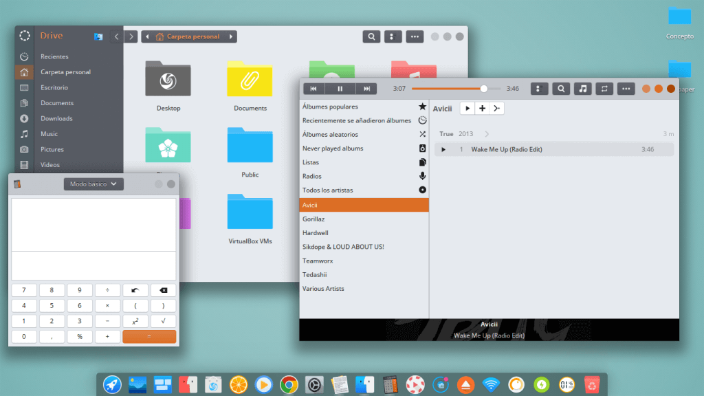Open file manager more options menu

415,36
